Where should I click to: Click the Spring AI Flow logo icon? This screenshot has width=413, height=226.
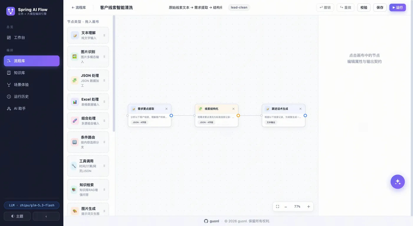[11, 11]
